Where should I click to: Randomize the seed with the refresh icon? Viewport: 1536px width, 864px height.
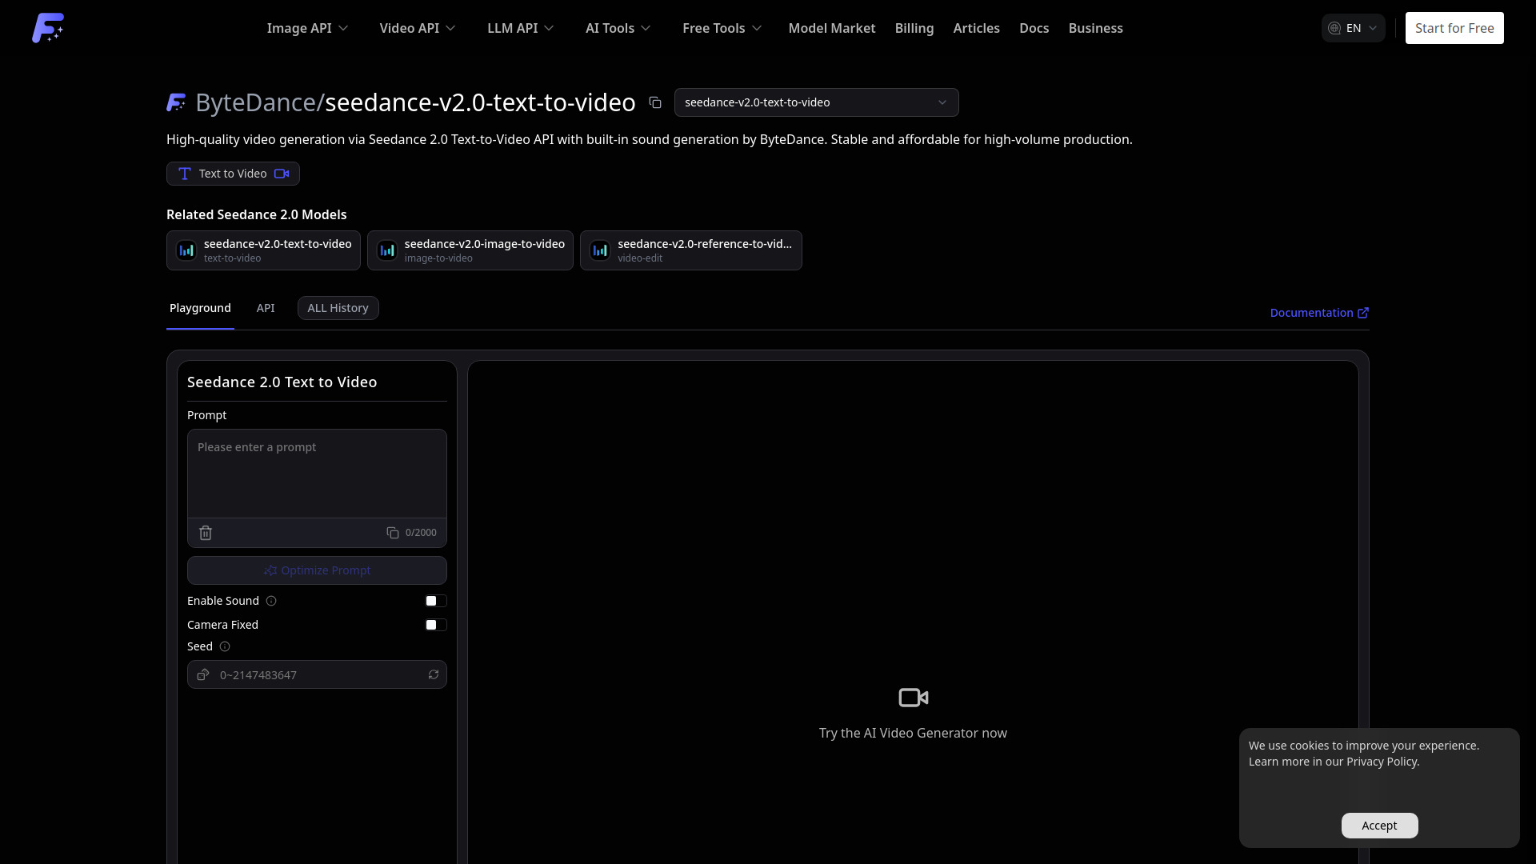point(434,674)
